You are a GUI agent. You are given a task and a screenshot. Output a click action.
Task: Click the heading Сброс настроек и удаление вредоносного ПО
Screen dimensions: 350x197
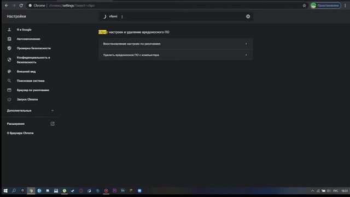tap(134, 32)
